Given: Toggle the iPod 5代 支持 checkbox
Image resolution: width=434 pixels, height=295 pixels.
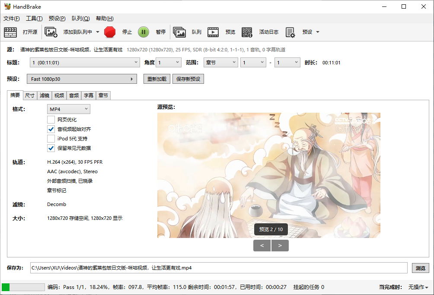Looking at the screenshot, I should pos(51,139).
